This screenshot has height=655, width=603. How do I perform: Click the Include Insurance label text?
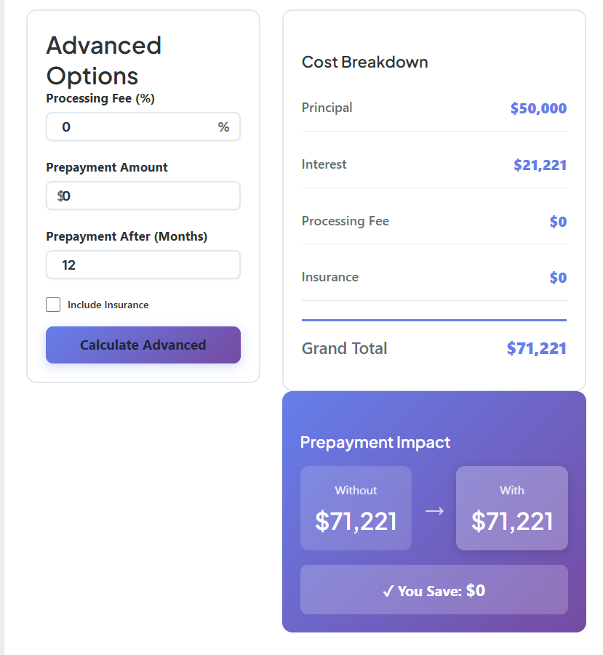point(108,305)
